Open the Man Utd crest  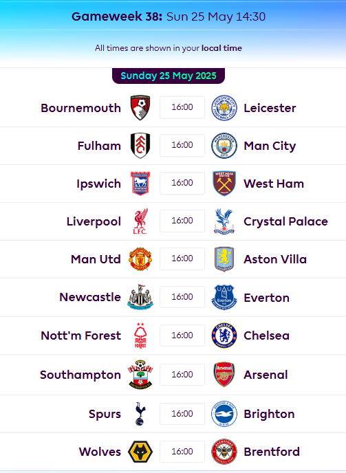(140, 258)
